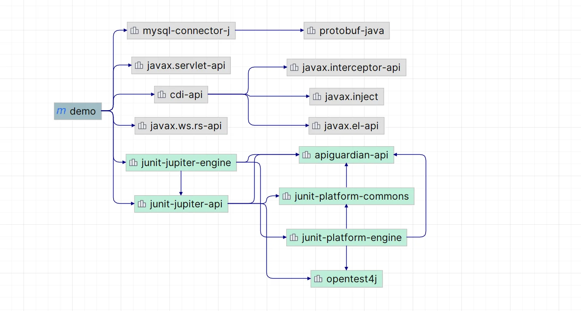Select the javax.ws.rs-api dependency node
Image resolution: width=581 pixels, height=311 pixels.
181,126
